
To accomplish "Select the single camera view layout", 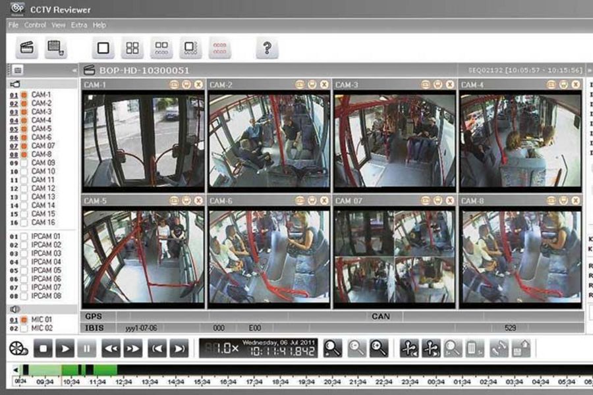I will click(x=103, y=47).
